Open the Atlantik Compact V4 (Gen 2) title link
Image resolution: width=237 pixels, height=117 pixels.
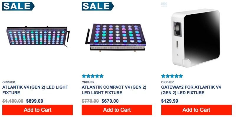(114, 90)
